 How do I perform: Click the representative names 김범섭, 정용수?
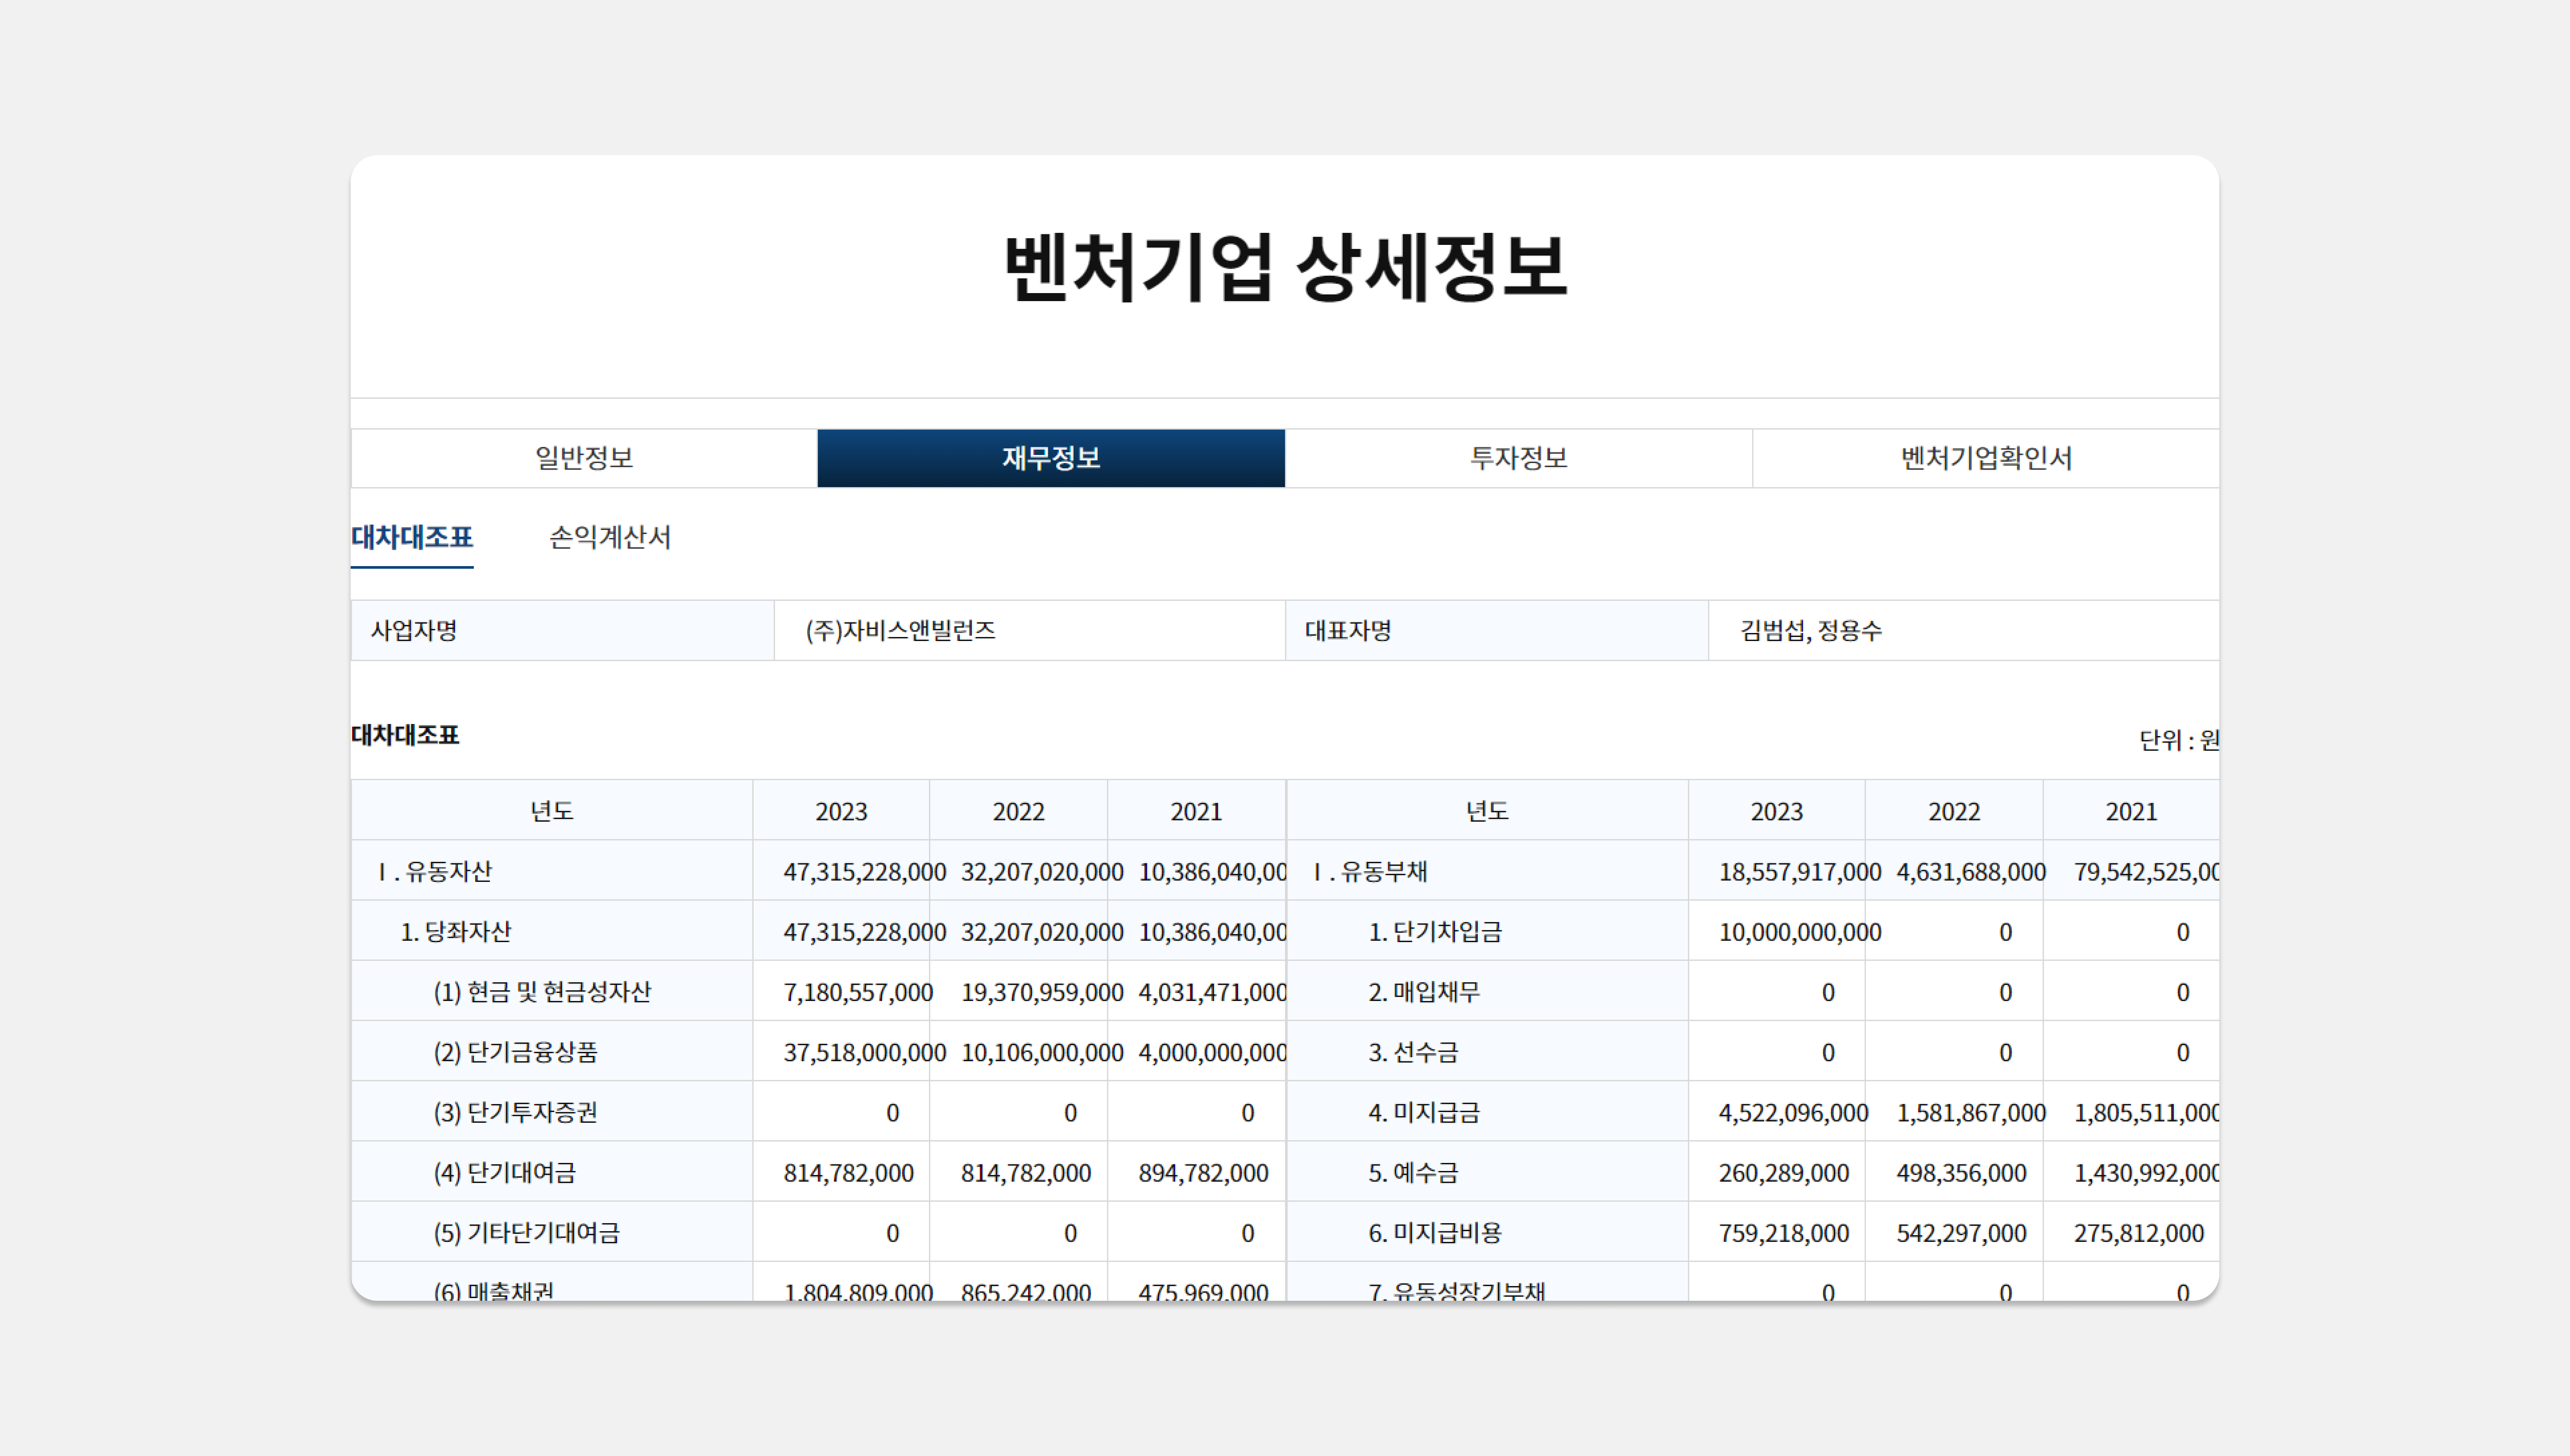pyautogui.click(x=1811, y=631)
